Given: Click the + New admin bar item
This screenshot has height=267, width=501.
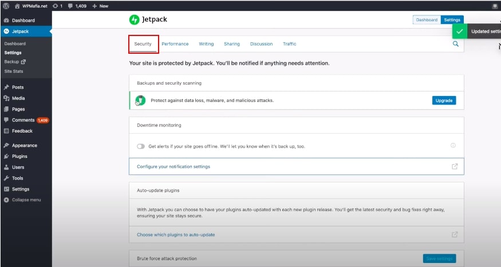Looking at the screenshot, I should [100, 6].
